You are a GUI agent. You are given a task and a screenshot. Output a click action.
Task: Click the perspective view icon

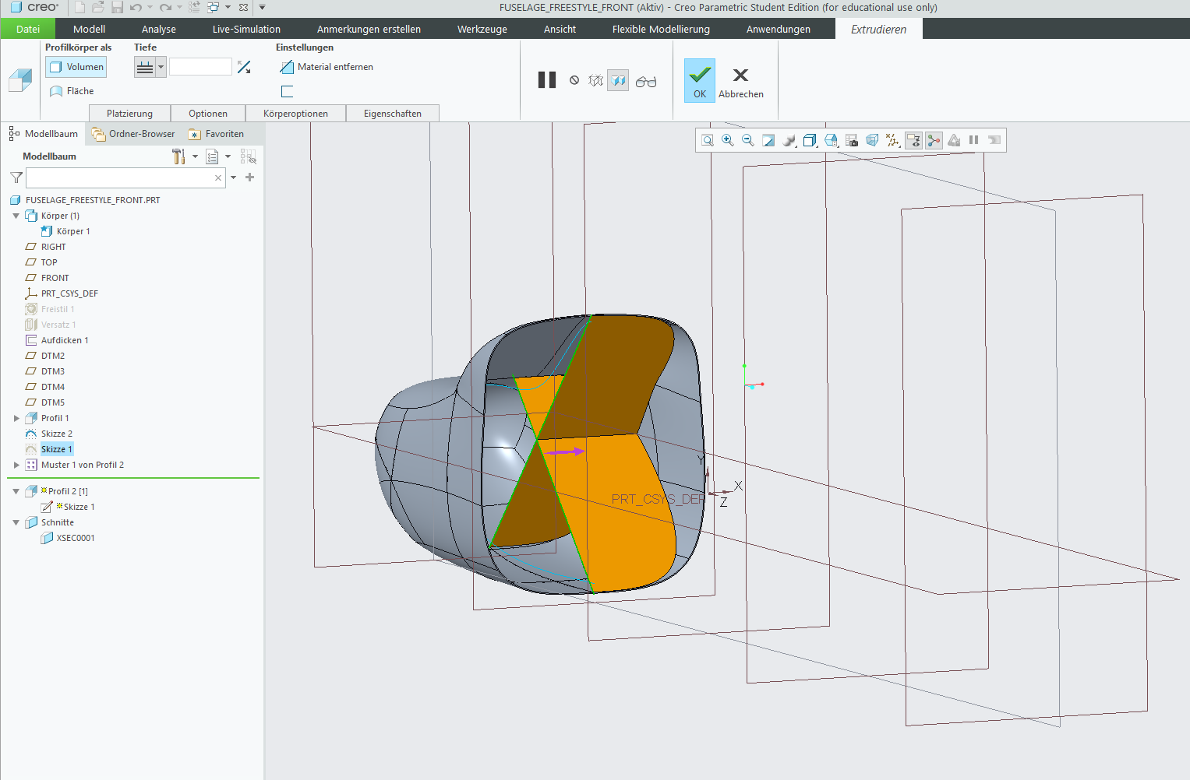coord(871,140)
